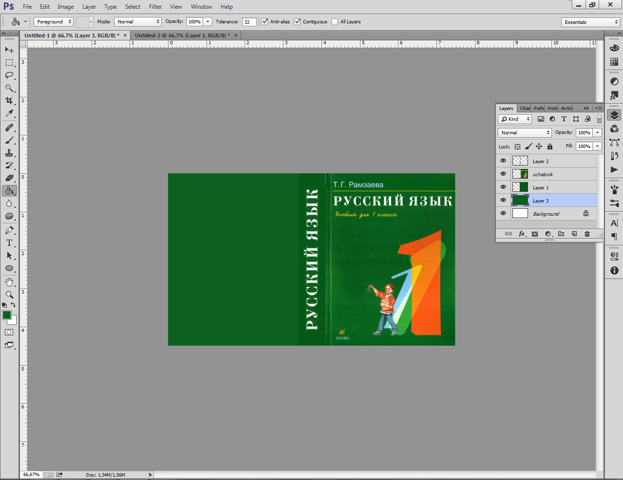Open the Kind layer filter dropdown
The image size is (623, 480).
(515, 119)
